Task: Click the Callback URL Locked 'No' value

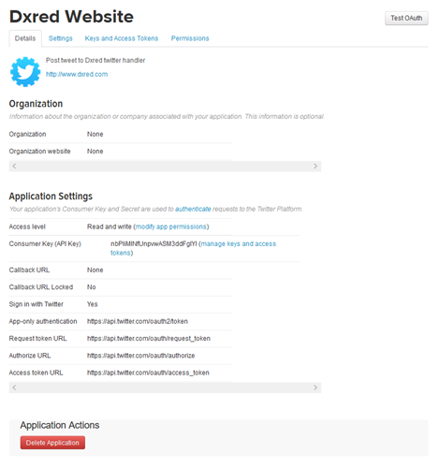Action: point(92,287)
